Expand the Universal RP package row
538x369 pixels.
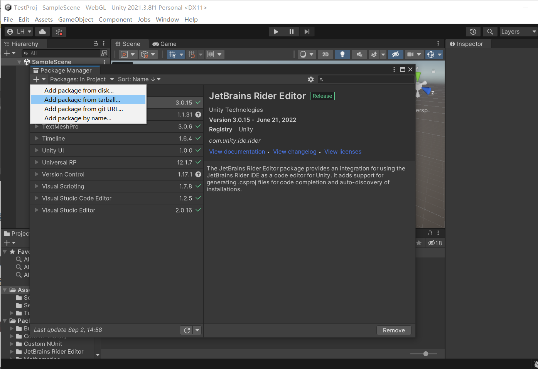(37, 162)
